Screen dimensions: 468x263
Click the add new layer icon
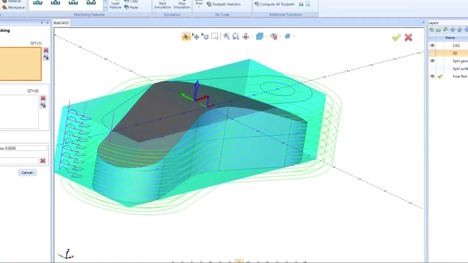(431, 30)
